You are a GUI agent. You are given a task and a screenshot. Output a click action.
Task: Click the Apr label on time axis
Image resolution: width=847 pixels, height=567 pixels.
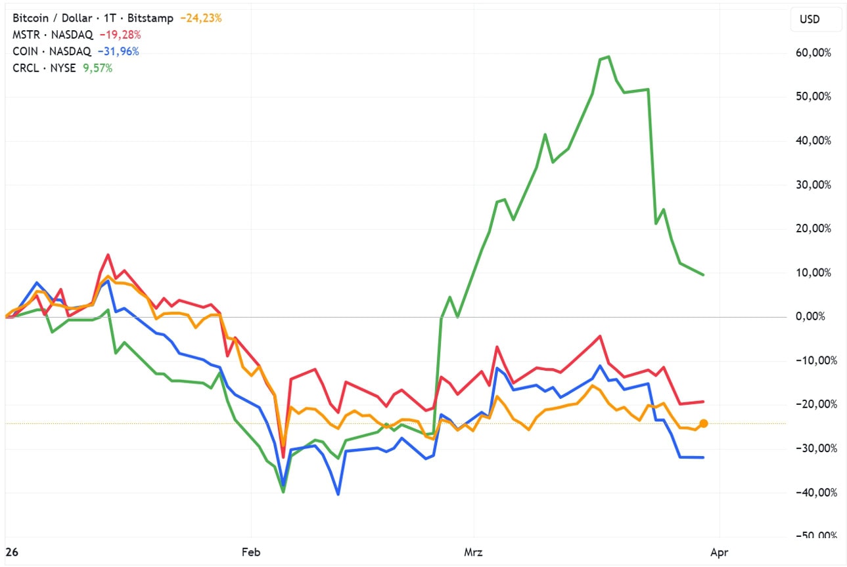(720, 553)
